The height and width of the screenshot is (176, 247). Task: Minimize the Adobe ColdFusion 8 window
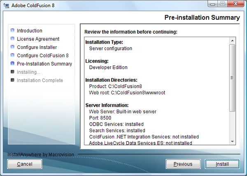pos(212,4)
